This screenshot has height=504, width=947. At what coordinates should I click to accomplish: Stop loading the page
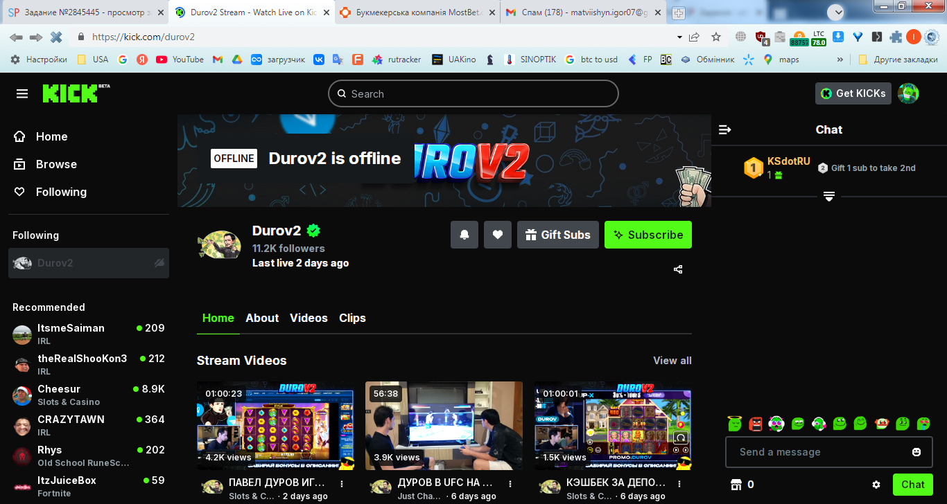[56, 37]
